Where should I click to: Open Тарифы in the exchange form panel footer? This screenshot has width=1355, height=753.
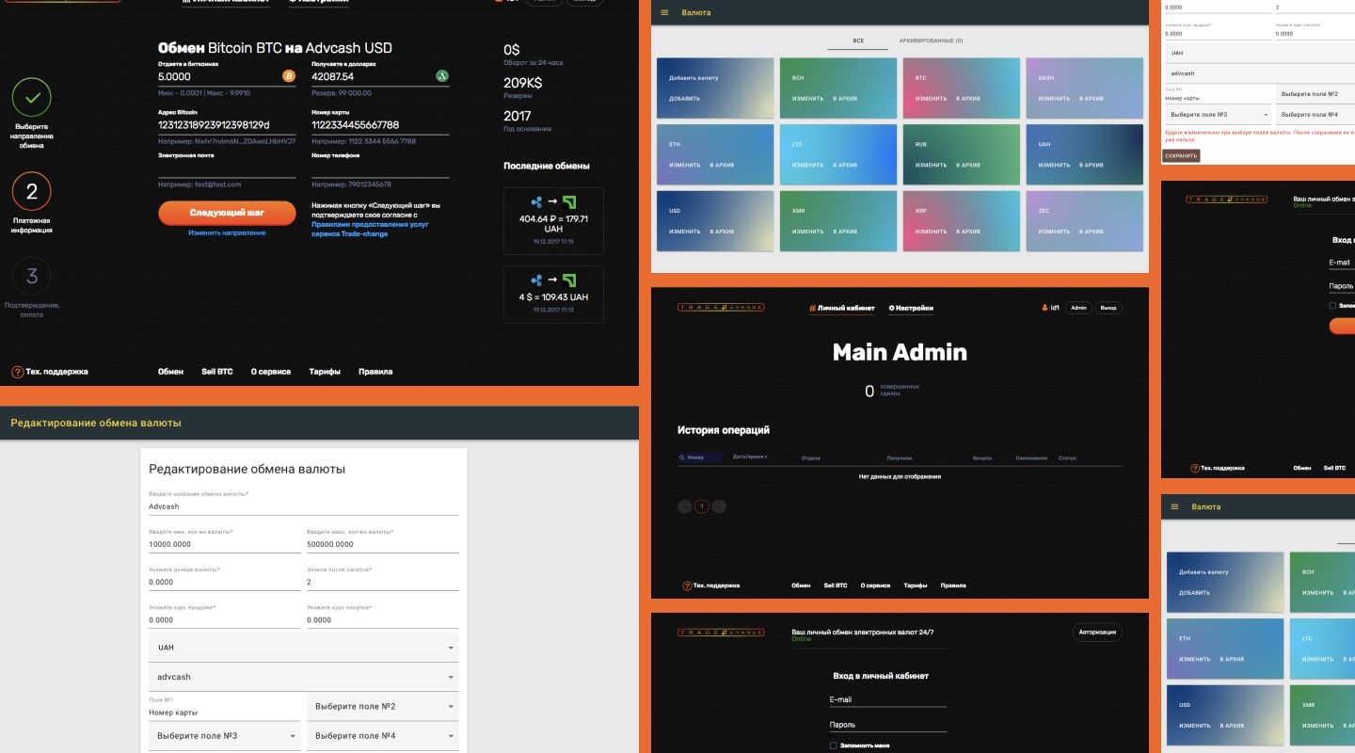click(325, 372)
